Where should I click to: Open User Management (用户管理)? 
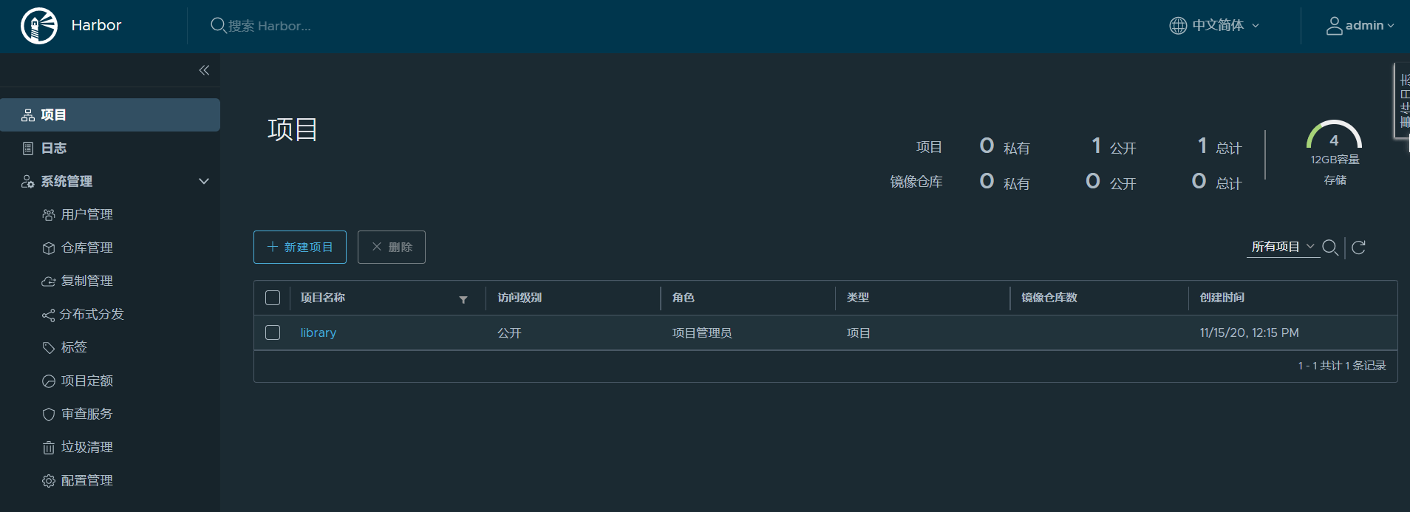(x=86, y=214)
